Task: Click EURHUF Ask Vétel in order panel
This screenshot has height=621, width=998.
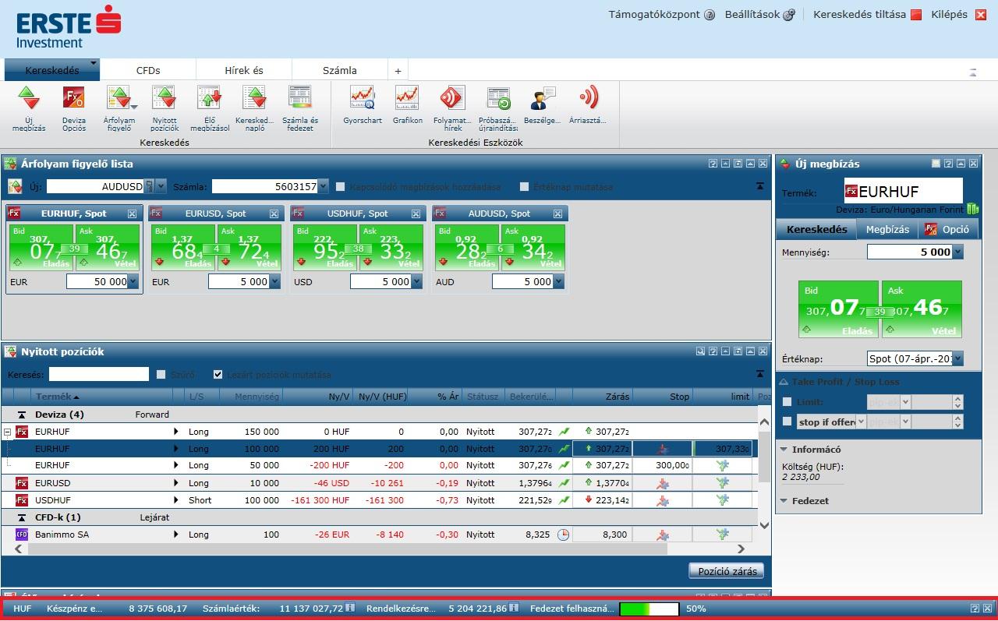Action: click(x=922, y=309)
